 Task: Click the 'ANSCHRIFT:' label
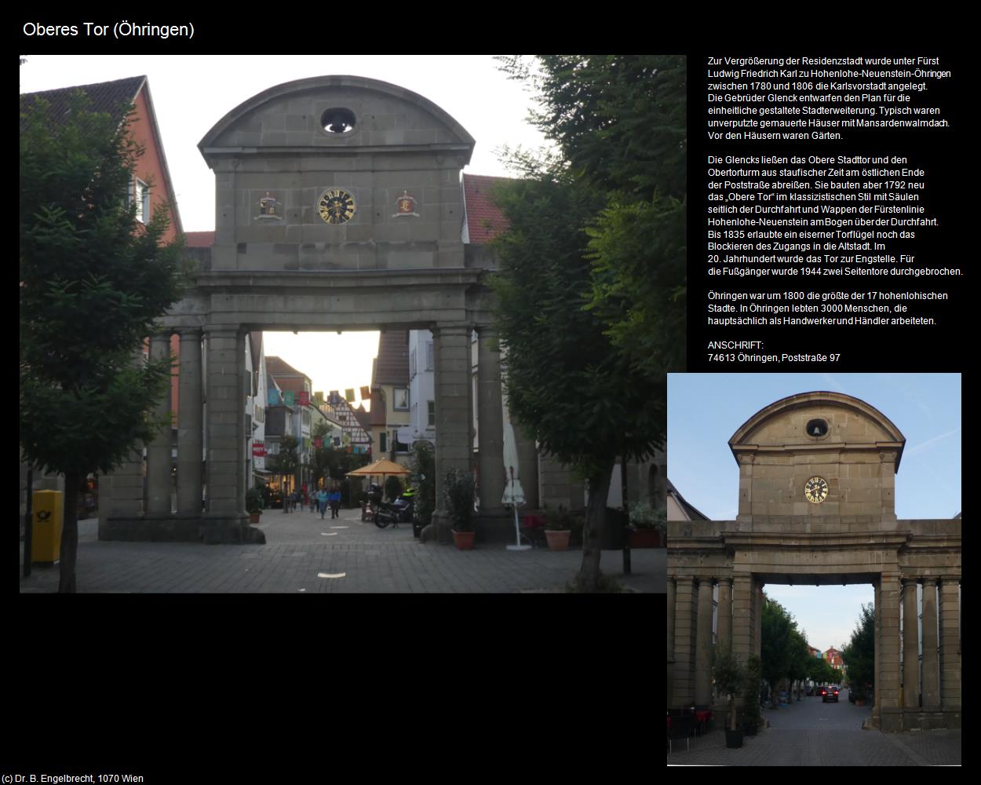(x=735, y=345)
